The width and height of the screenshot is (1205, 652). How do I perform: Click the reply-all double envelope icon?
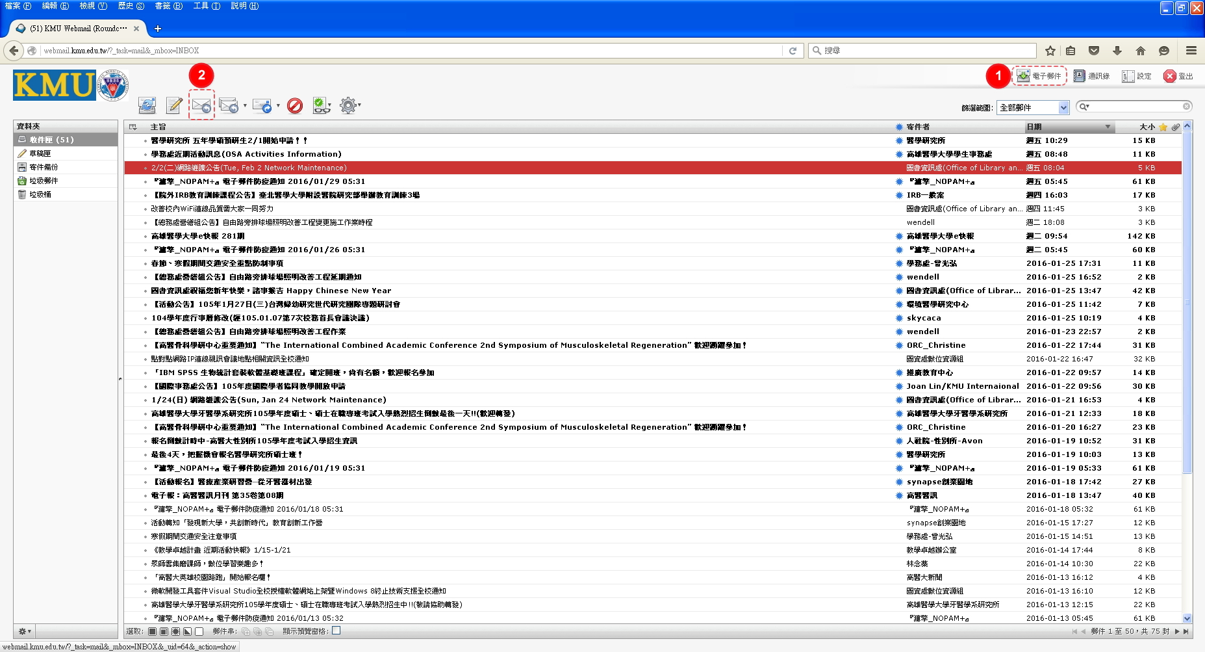click(x=229, y=105)
